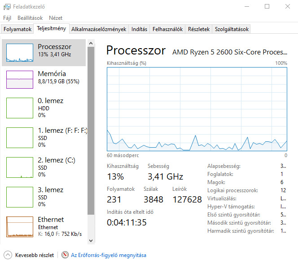The image size is (298, 266).
Task: Collapse view with Kevesebb részlet chevron
Action: [x=8, y=255]
